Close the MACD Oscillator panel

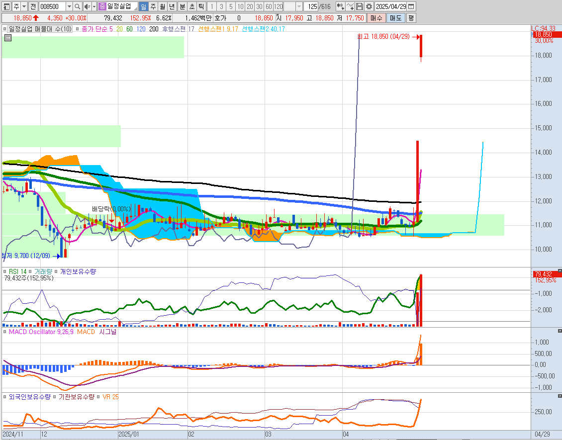(x=560, y=331)
